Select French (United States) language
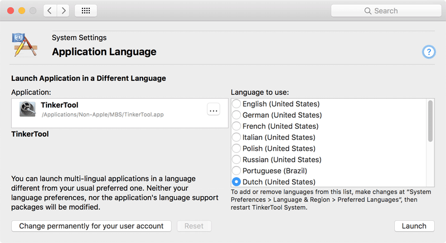Screen dimensions: 446x243 tap(236, 126)
